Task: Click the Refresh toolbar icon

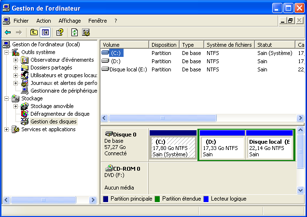Action: click(x=75, y=32)
